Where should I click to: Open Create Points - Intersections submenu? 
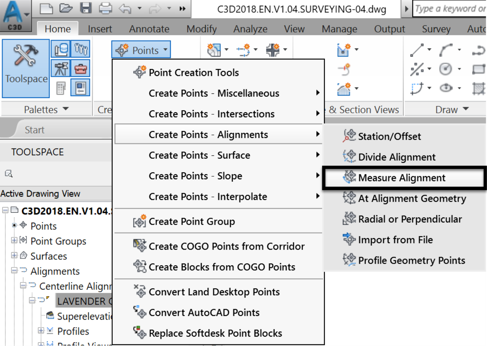[218, 114]
